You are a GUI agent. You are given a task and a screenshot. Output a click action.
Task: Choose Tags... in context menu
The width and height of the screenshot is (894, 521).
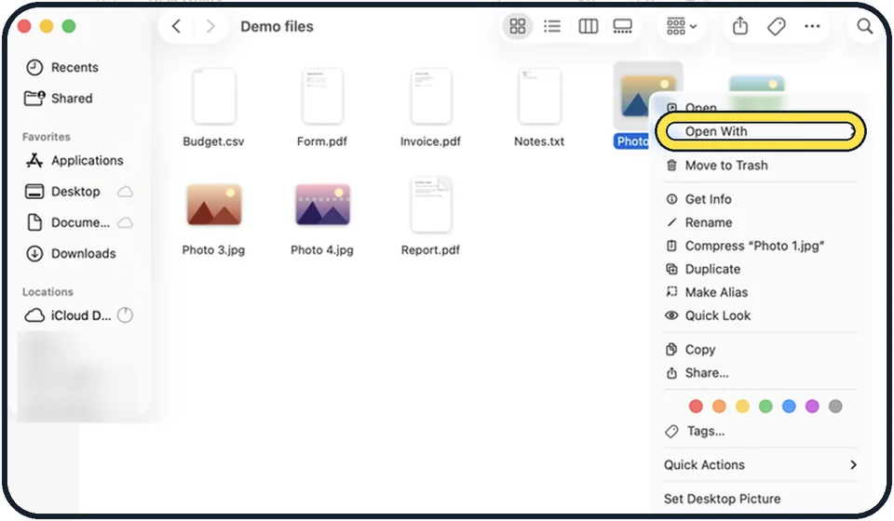pyautogui.click(x=761, y=431)
